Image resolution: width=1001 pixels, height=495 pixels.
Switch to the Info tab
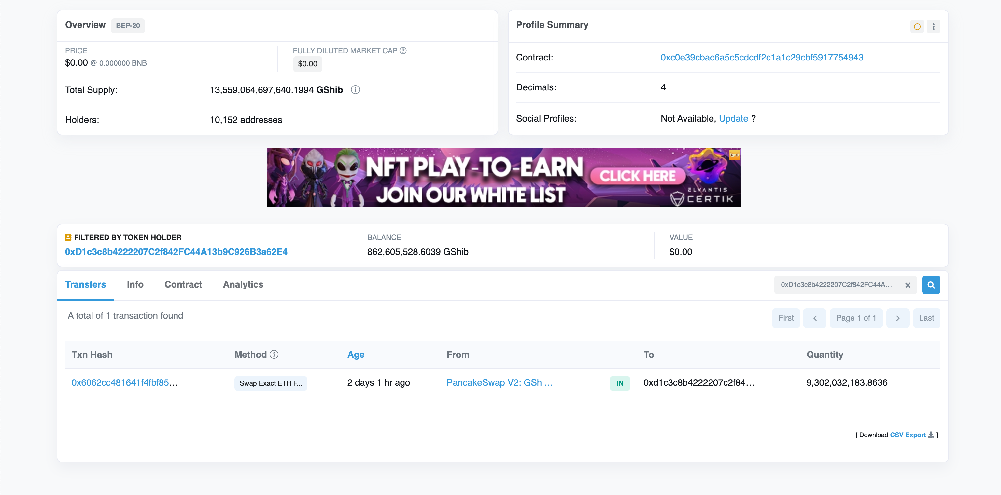[135, 285]
